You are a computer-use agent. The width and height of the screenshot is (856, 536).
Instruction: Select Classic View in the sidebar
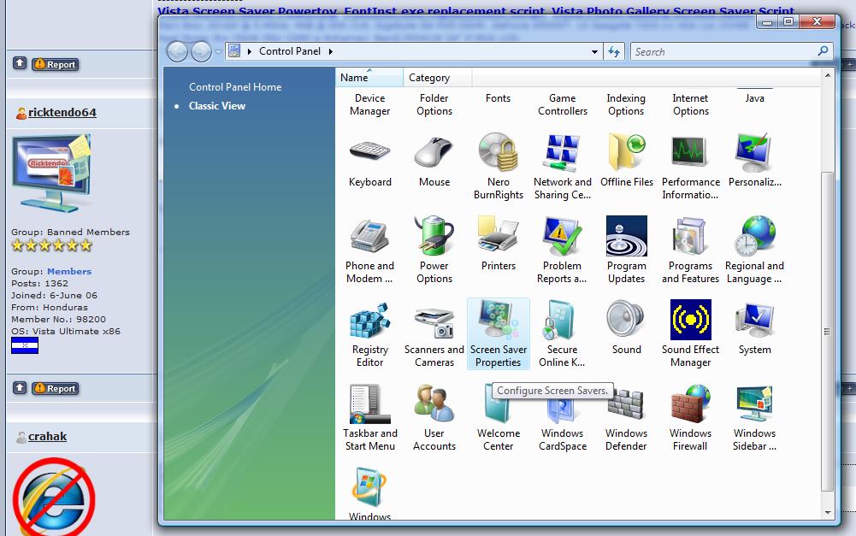pyautogui.click(x=216, y=106)
